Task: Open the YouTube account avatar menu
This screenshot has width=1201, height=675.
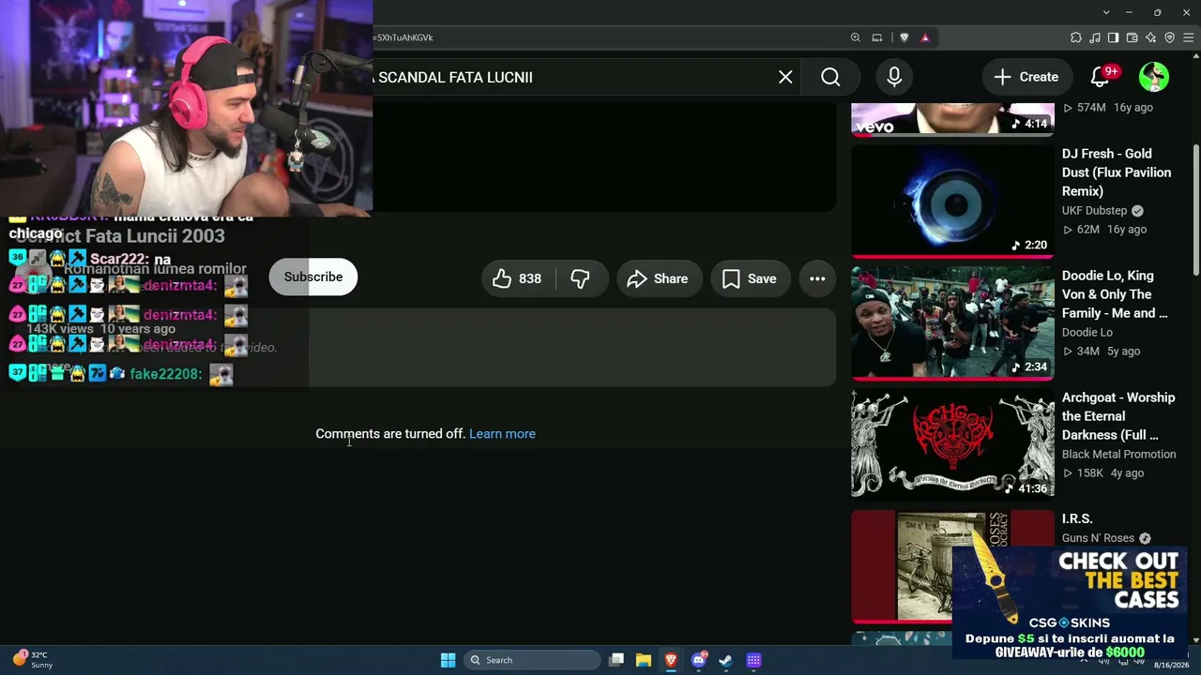Action: [x=1153, y=77]
